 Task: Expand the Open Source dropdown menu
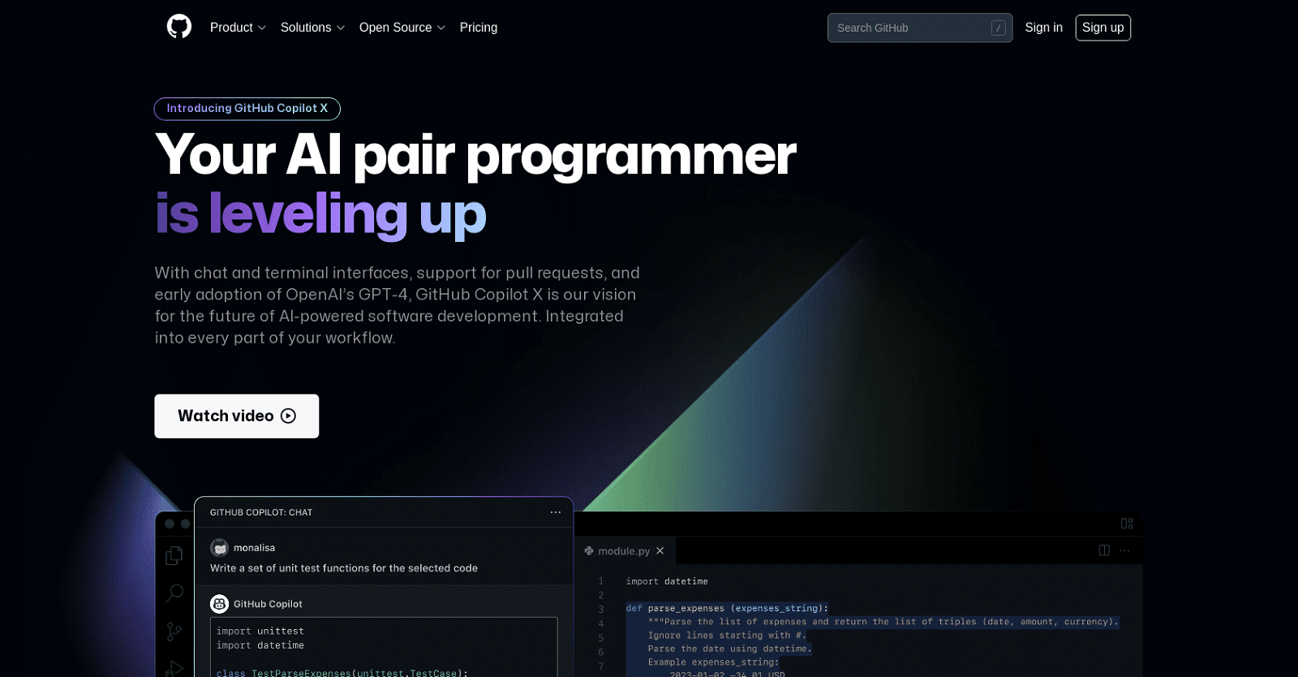point(402,28)
